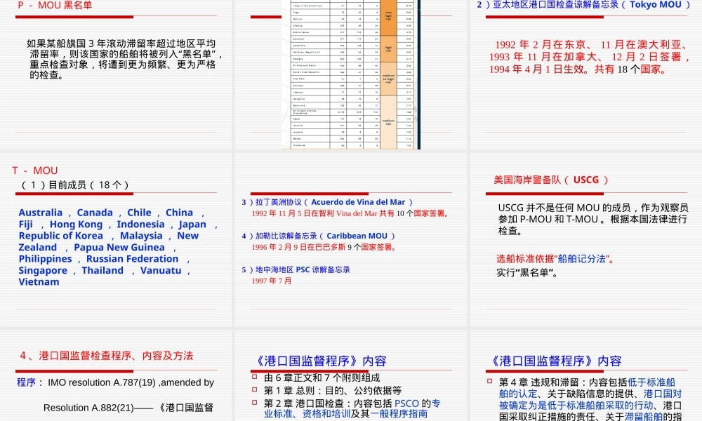This screenshot has height=421, width=702.
Task: Click 'Singapore' in the member list
Action: (x=43, y=270)
